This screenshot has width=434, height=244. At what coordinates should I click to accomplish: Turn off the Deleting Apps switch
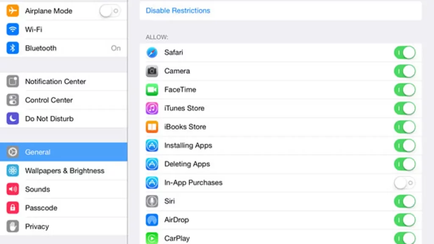405,164
